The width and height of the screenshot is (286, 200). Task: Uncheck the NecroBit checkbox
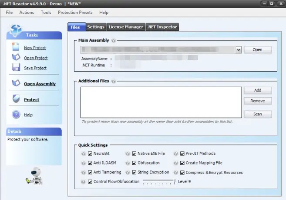90,154
